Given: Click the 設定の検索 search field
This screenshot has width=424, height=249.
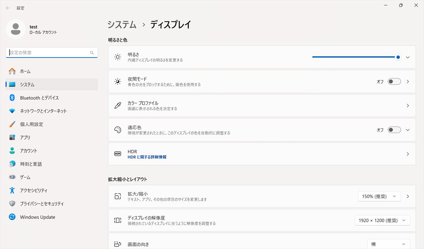Looking at the screenshot, I should [x=52, y=53].
